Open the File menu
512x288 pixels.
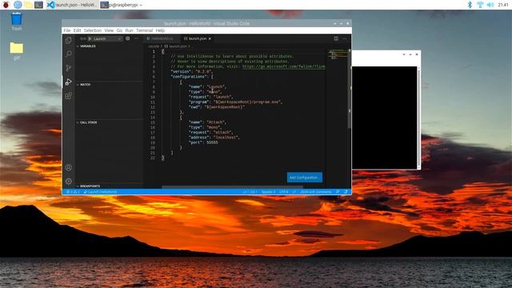67,30
